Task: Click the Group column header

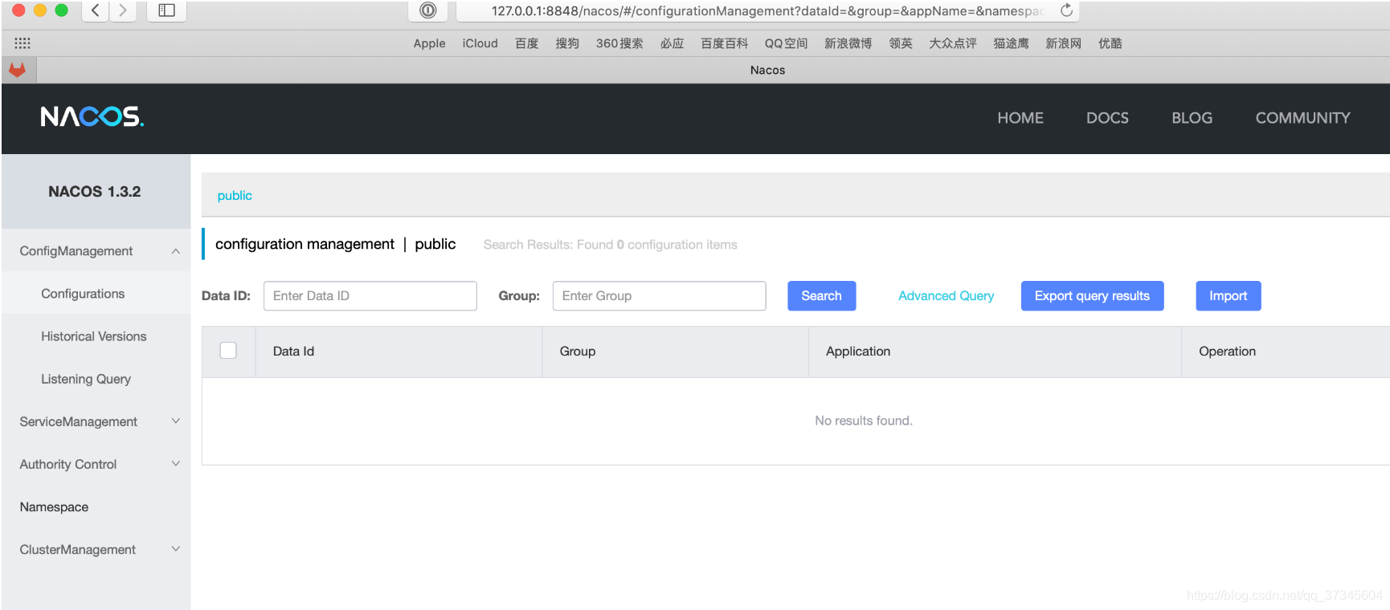Action: click(578, 351)
